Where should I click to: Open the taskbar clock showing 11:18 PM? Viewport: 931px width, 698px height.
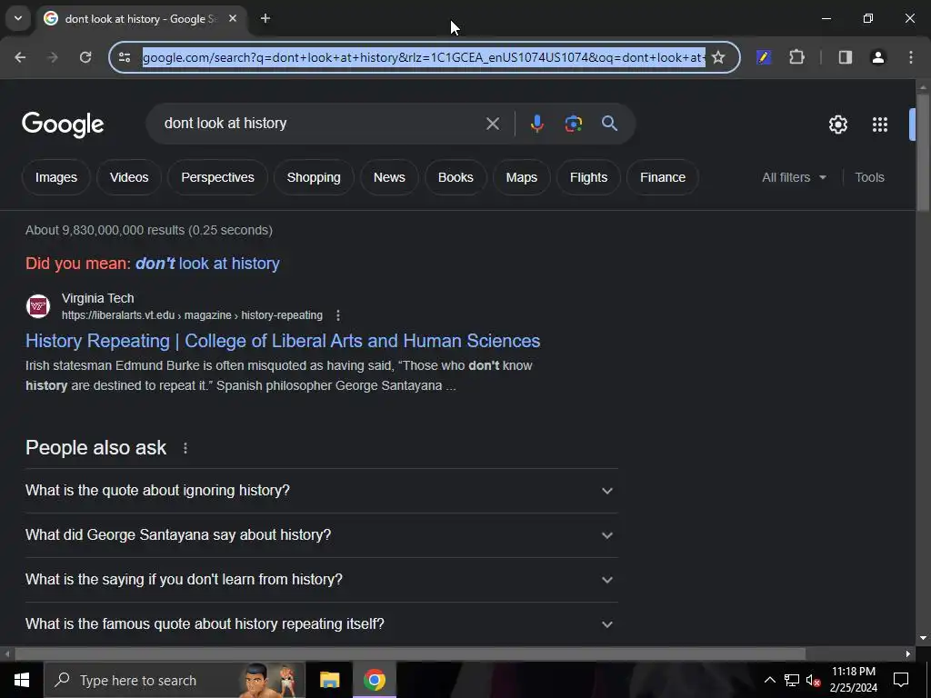853,680
